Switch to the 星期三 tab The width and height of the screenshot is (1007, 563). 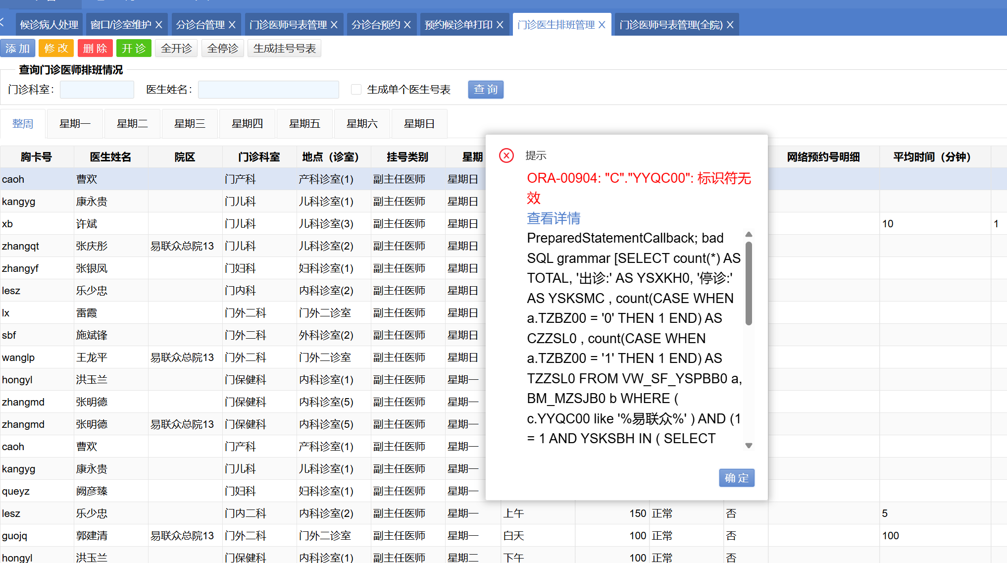tap(190, 124)
